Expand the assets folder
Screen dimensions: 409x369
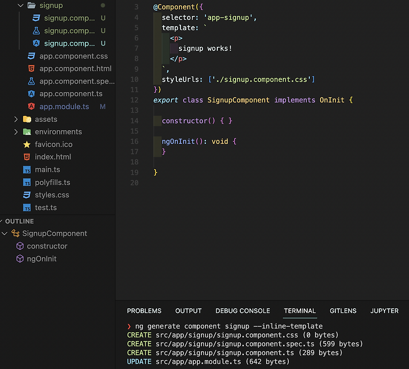coord(16,119)
